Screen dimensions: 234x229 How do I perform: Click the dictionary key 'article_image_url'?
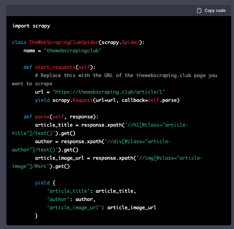tap(74, 207)
